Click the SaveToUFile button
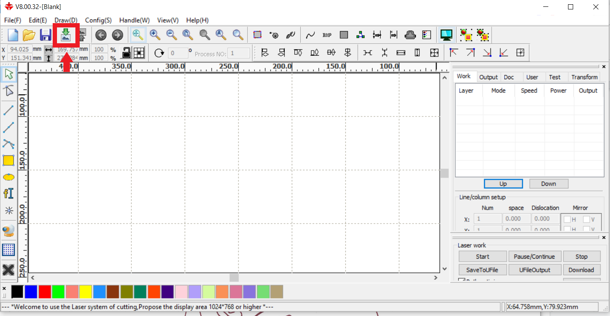This screenshot has height=316, width=610. (483, 270)
